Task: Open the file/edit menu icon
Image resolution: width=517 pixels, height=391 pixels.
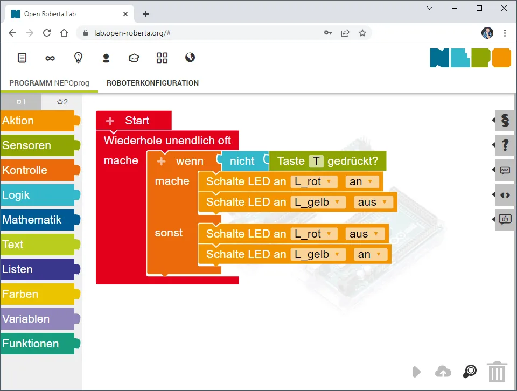Action: 22,58
